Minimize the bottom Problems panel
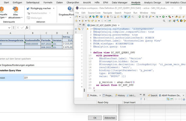 click(x=141, y=95)
